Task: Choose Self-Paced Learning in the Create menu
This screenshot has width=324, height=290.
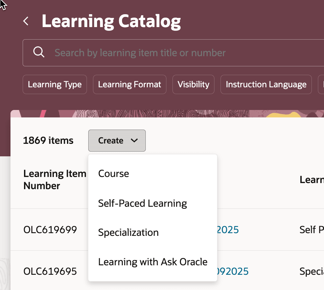Action: (142, 203)
